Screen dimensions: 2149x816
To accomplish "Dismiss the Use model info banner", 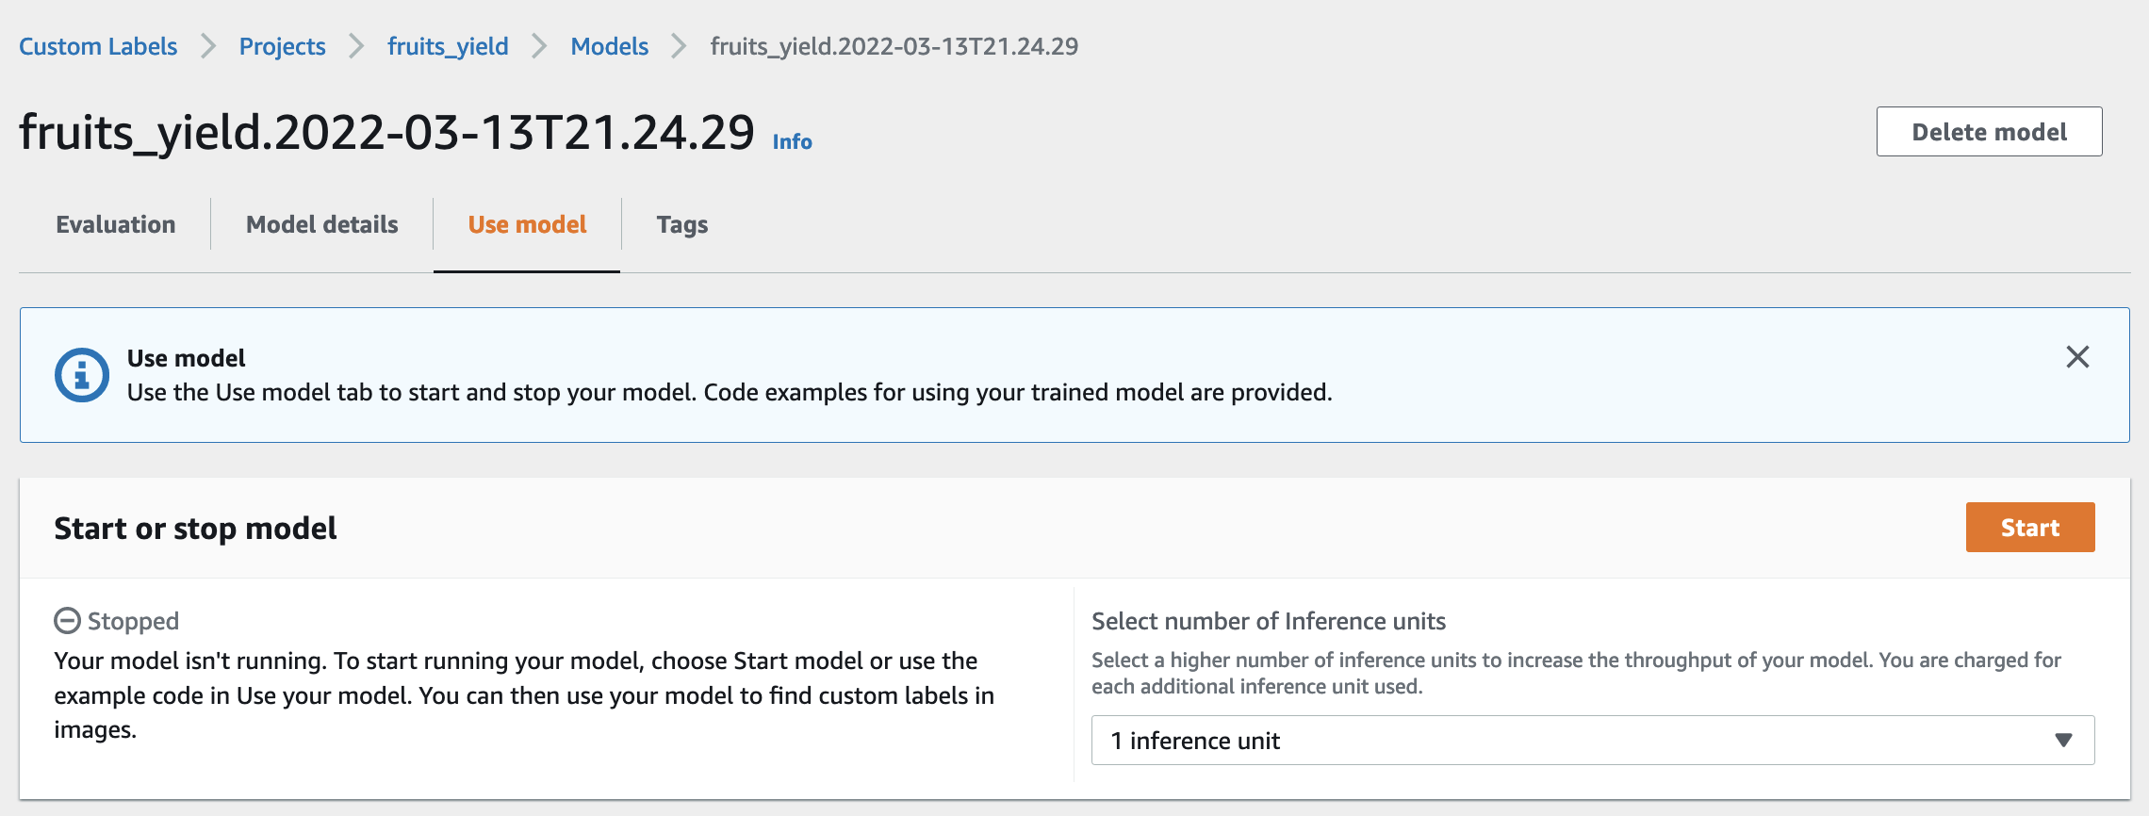I will point(2077,357).
